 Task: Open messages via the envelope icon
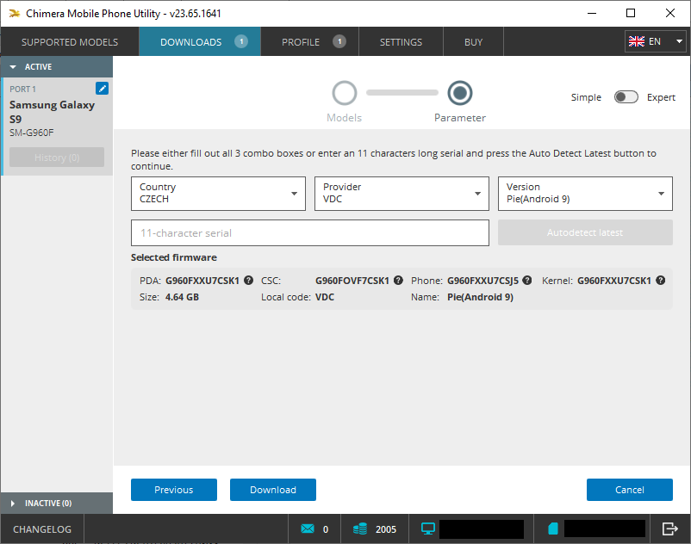click(x=308, y=529)
